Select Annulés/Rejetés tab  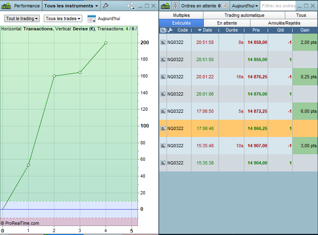pos(284,23)
